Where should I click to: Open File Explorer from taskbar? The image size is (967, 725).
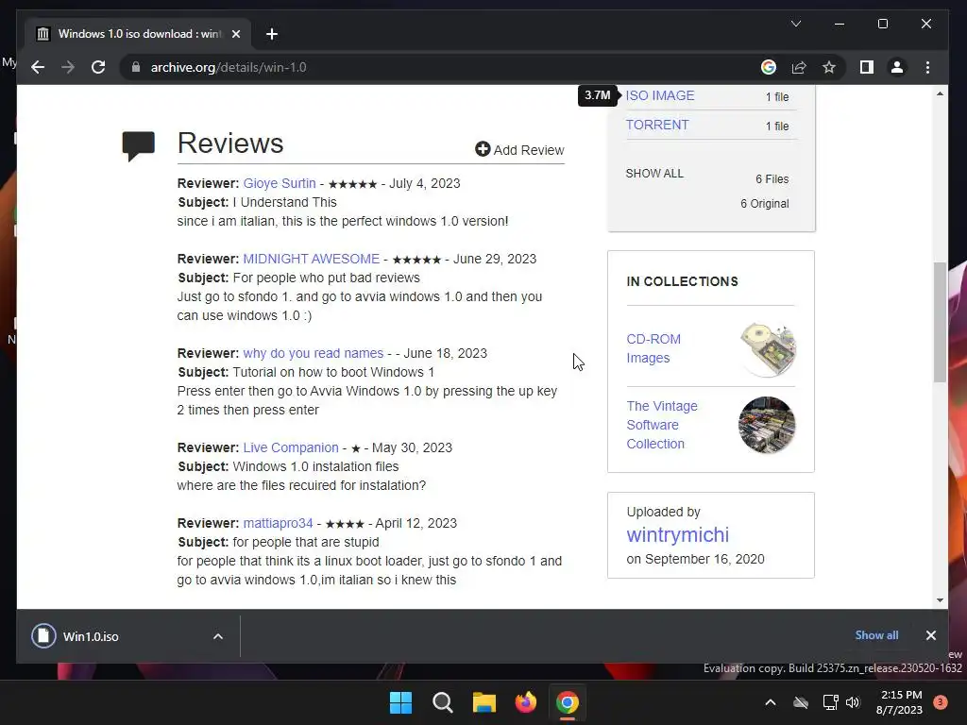[x=484, y=702]
